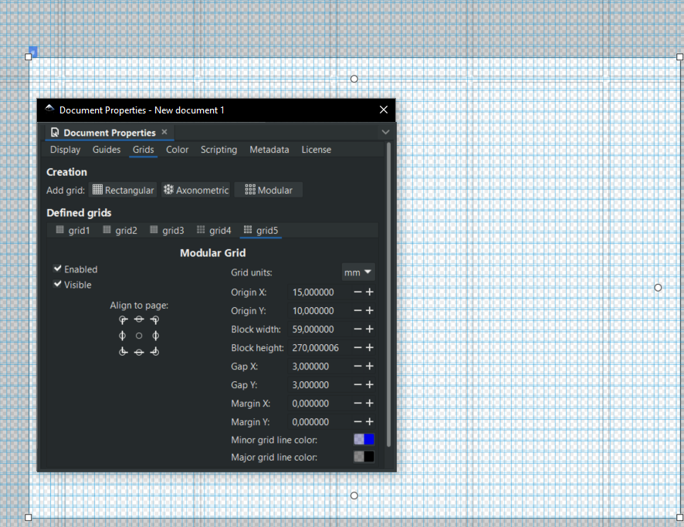
Task: Align grid to top-left page corner
Action: tap(124, 320)
